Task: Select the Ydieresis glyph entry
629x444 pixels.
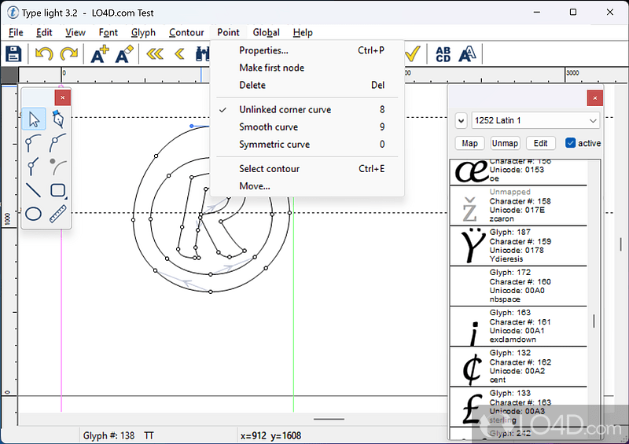Action: coord(518,246)
